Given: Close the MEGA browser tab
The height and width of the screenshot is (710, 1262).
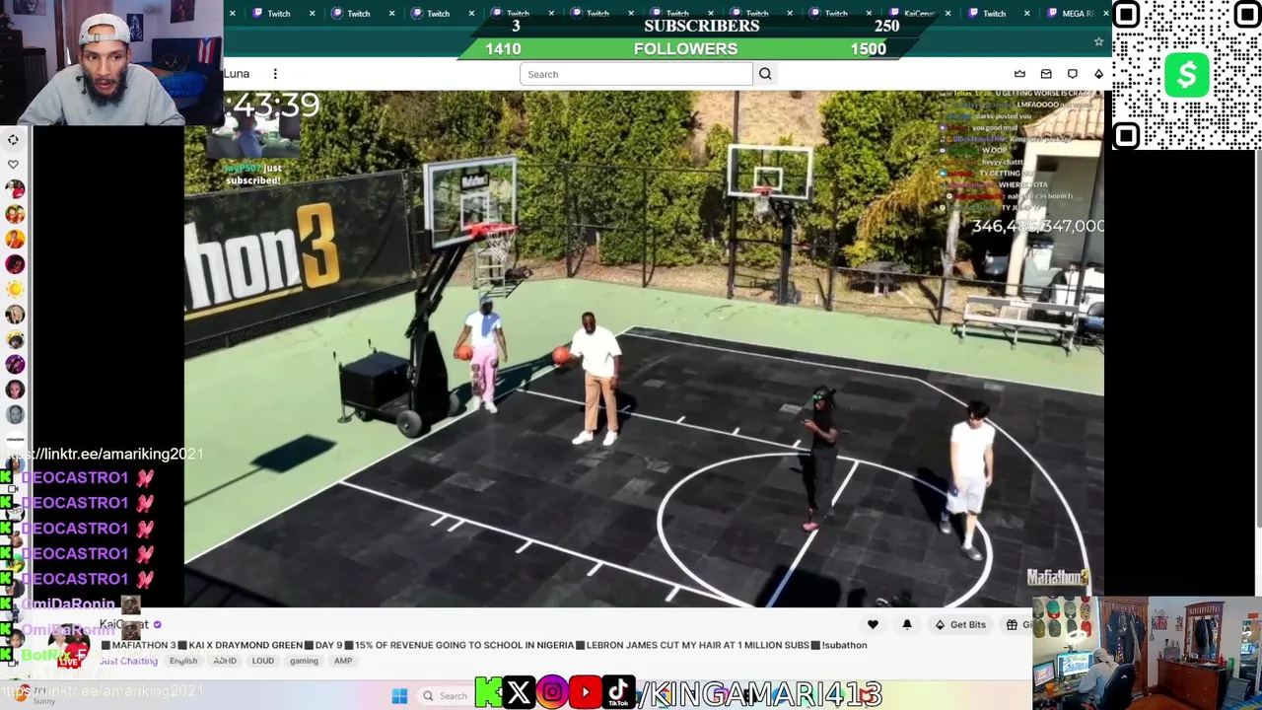Looking at the screenshot, I should pos(1105,13).
